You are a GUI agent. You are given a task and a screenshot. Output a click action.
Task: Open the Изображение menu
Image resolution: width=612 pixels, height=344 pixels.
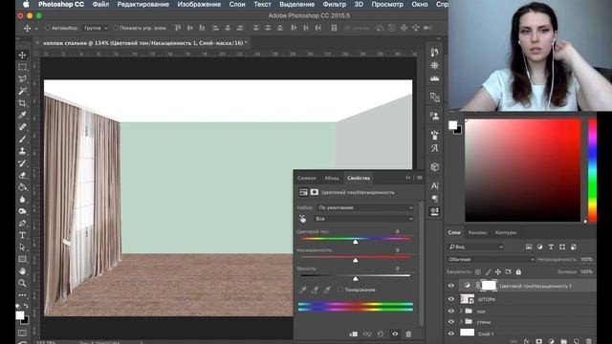point(199,4)
